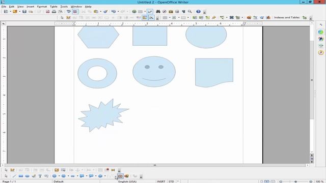Screen dimensions: 326x183
Task: Expand the Flowcharts dropdown arrow
Action: [x=87, y=176]
